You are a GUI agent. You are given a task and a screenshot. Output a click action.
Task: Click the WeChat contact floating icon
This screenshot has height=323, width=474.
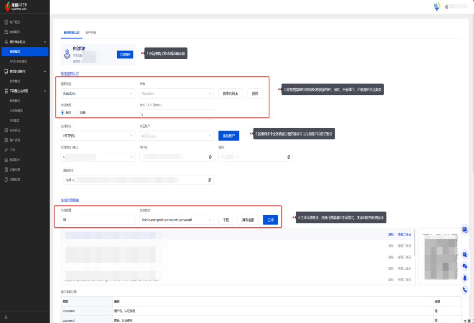coord(465,266)
